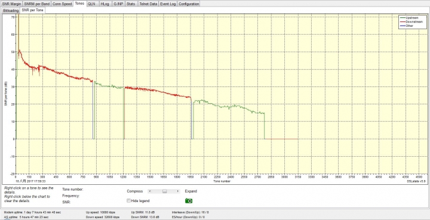Click the Interleave (Down/Up) status entry

191,212
